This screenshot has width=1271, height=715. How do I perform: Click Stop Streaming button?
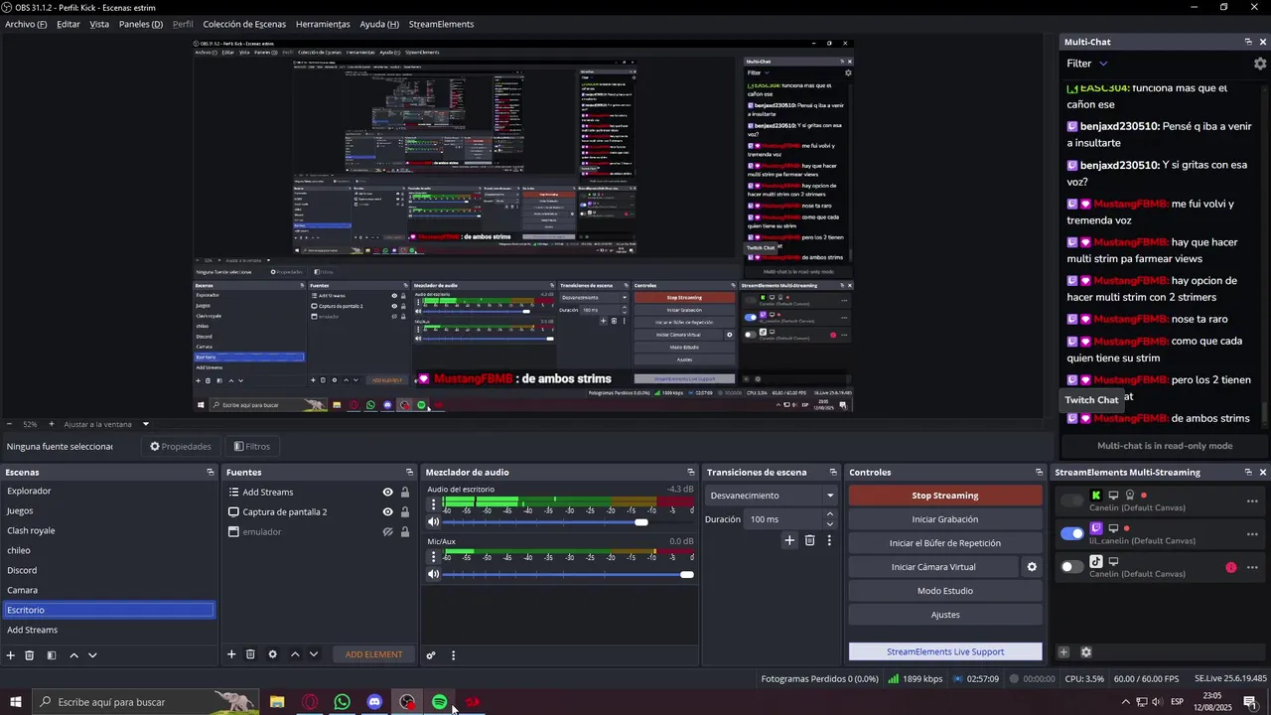945,496
